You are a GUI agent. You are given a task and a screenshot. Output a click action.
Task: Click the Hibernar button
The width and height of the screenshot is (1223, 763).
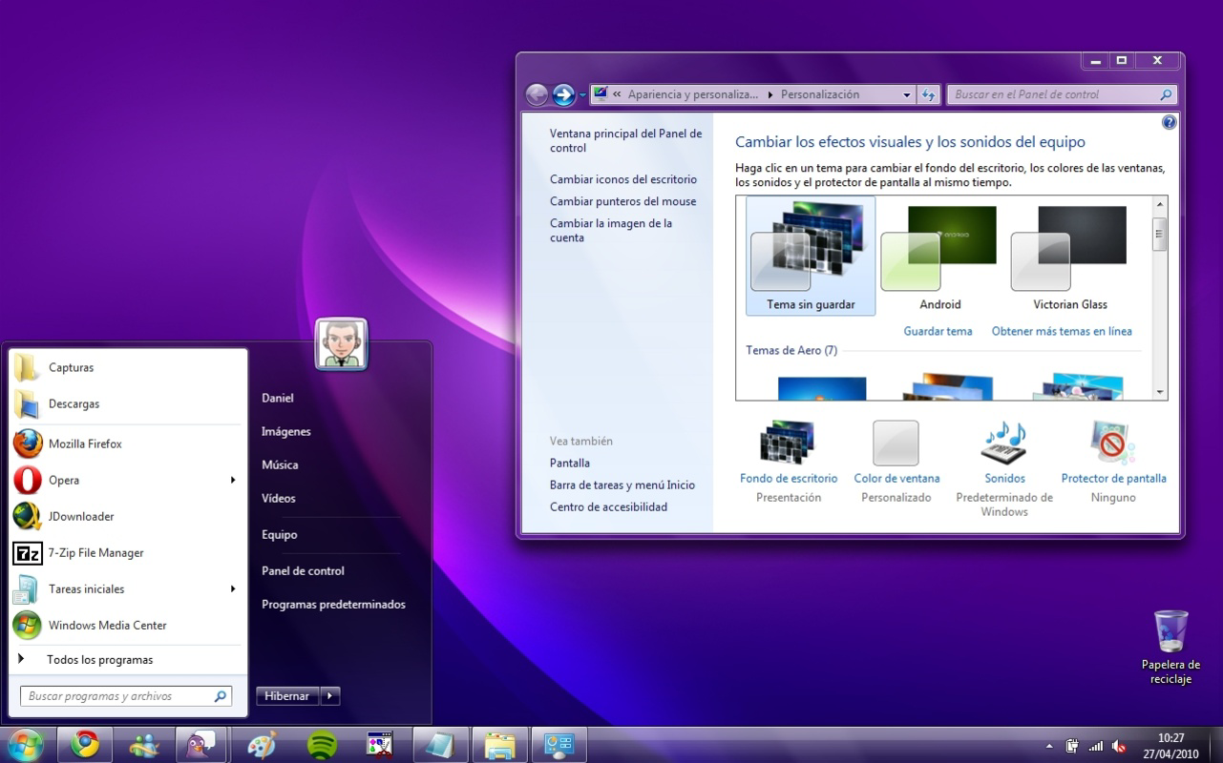click(287, 696)
